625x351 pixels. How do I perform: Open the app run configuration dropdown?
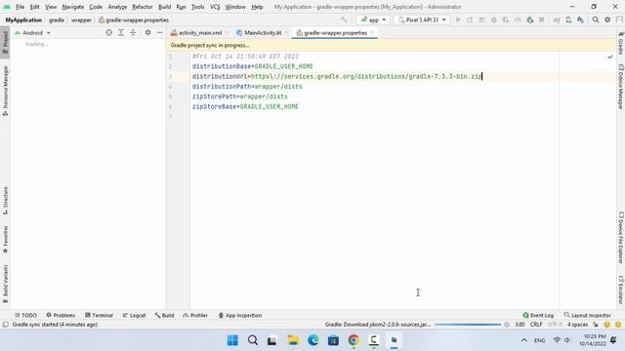373,19
